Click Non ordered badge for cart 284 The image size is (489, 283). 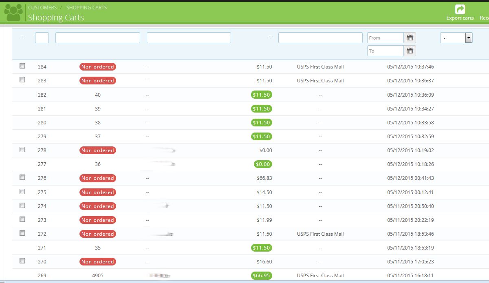pos(98,67)
